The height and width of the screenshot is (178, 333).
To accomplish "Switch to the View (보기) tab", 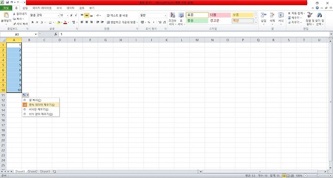I will tap(92, 8).
